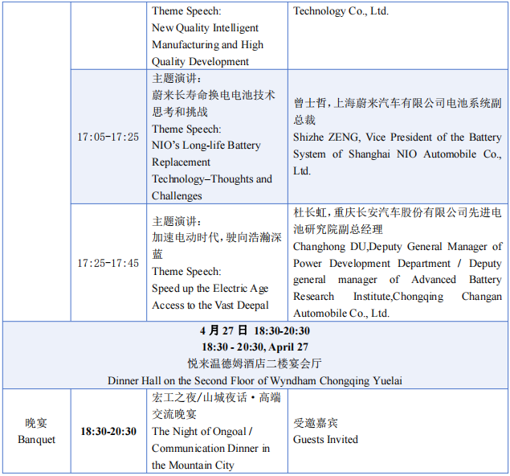Click the 17:05-17:25 time slot cell
510x476 pixels.
click(108, 137)
